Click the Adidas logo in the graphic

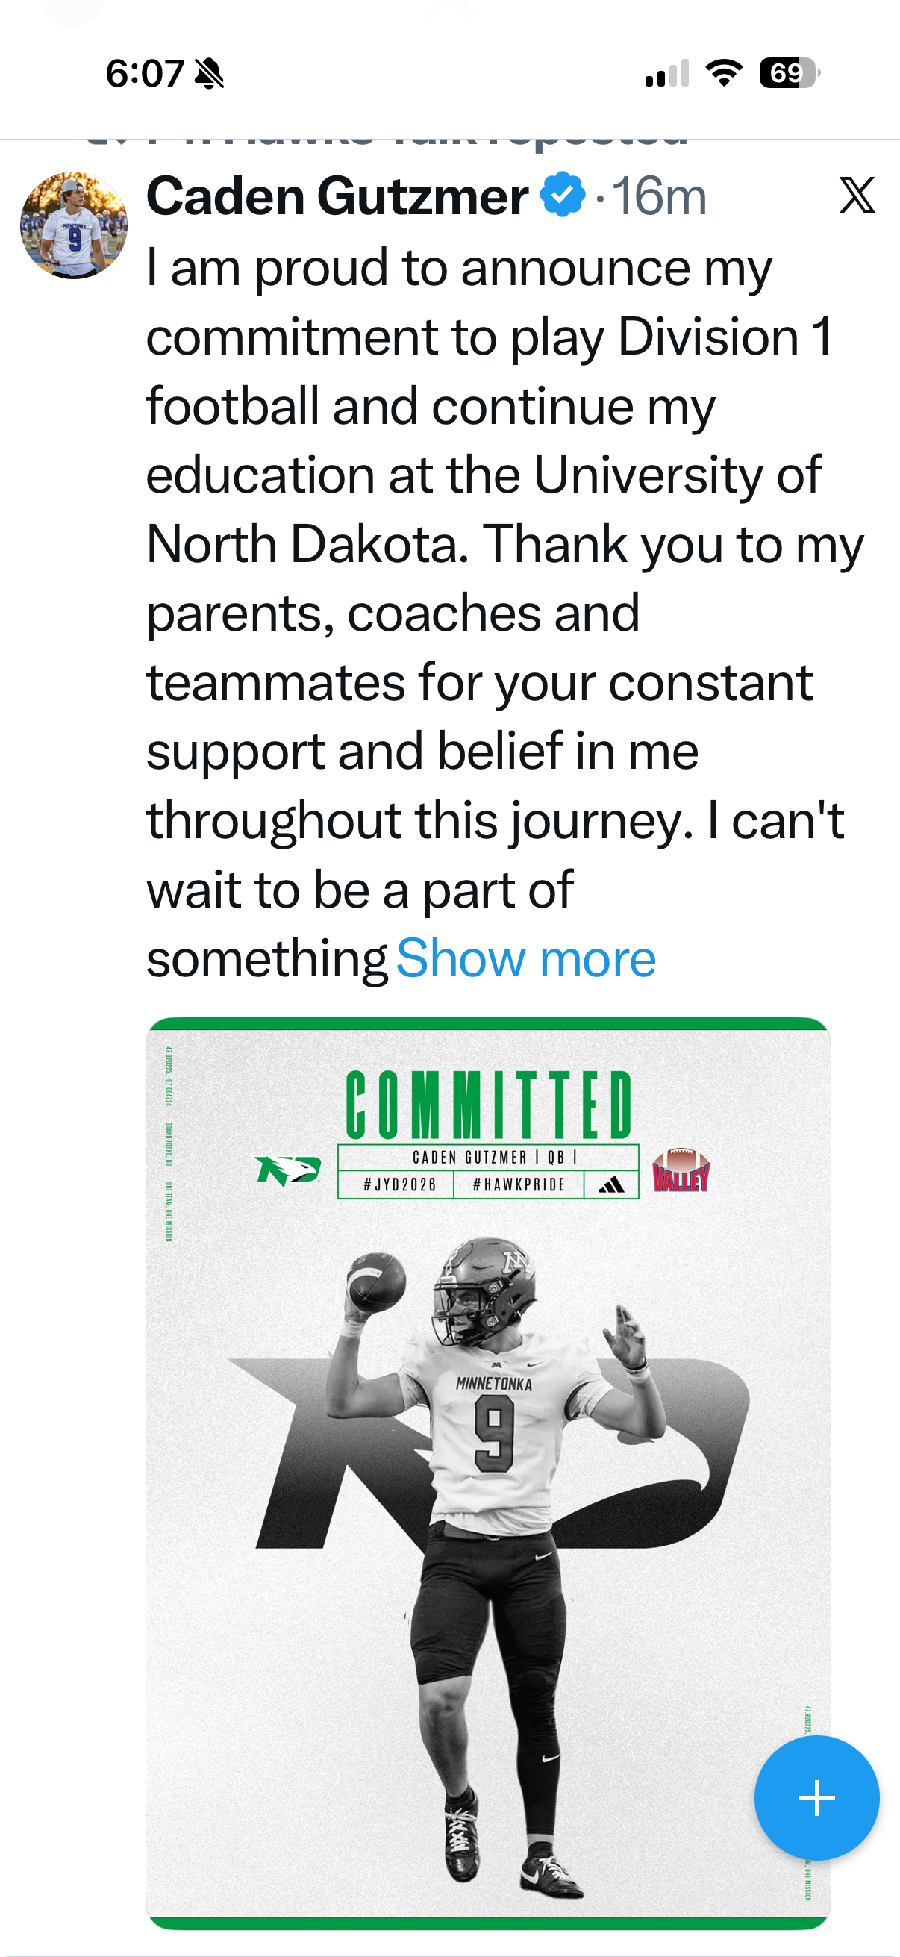point(611,1184)
